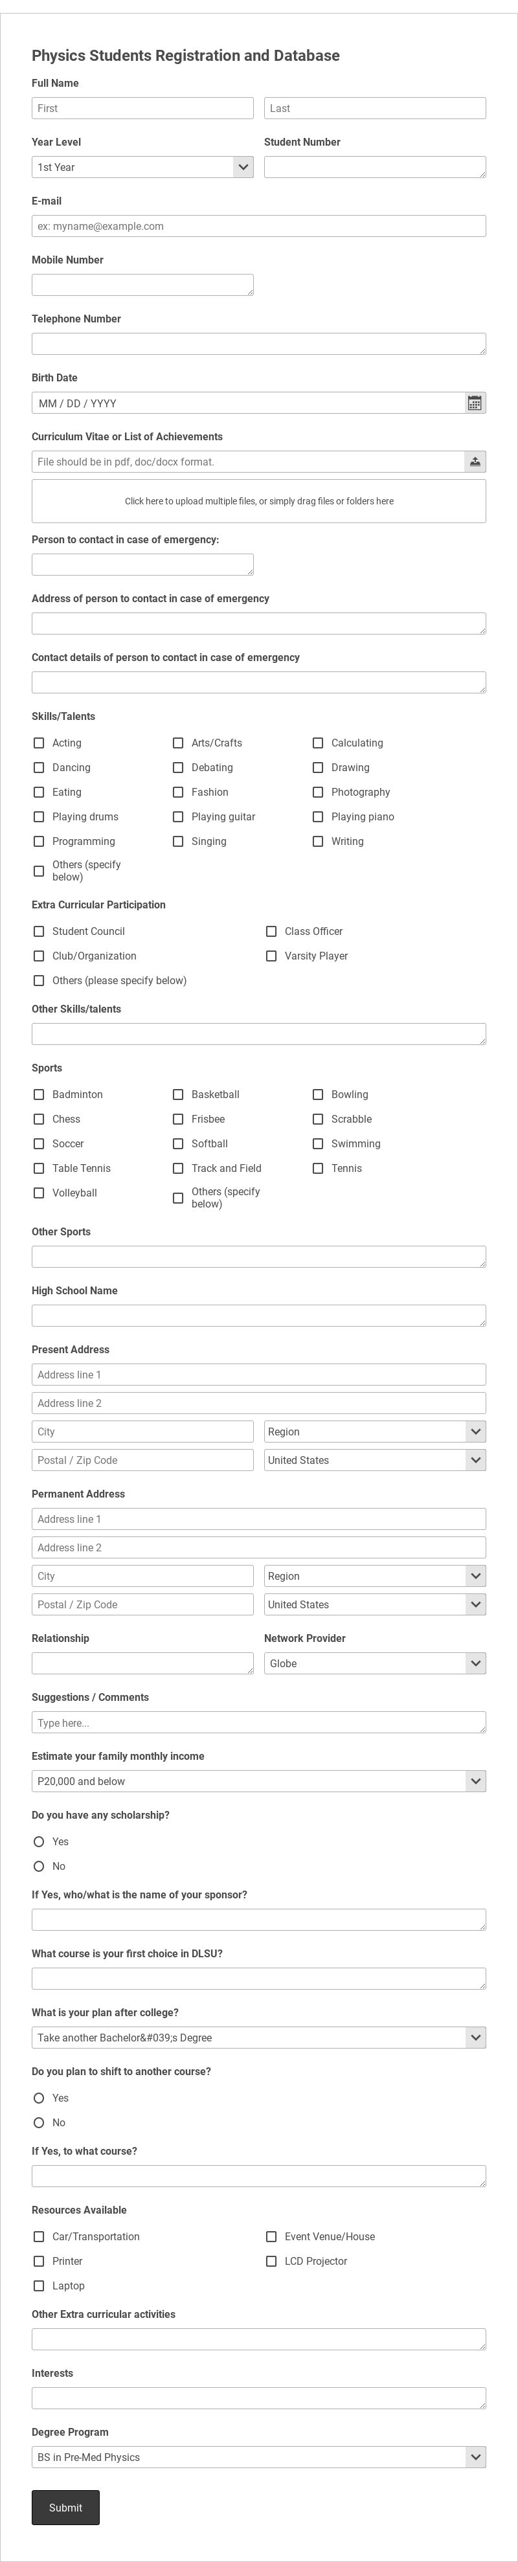Click the Permanent Address City field
Screen dimensions: 518x2562
click(x=142, y=1577)
